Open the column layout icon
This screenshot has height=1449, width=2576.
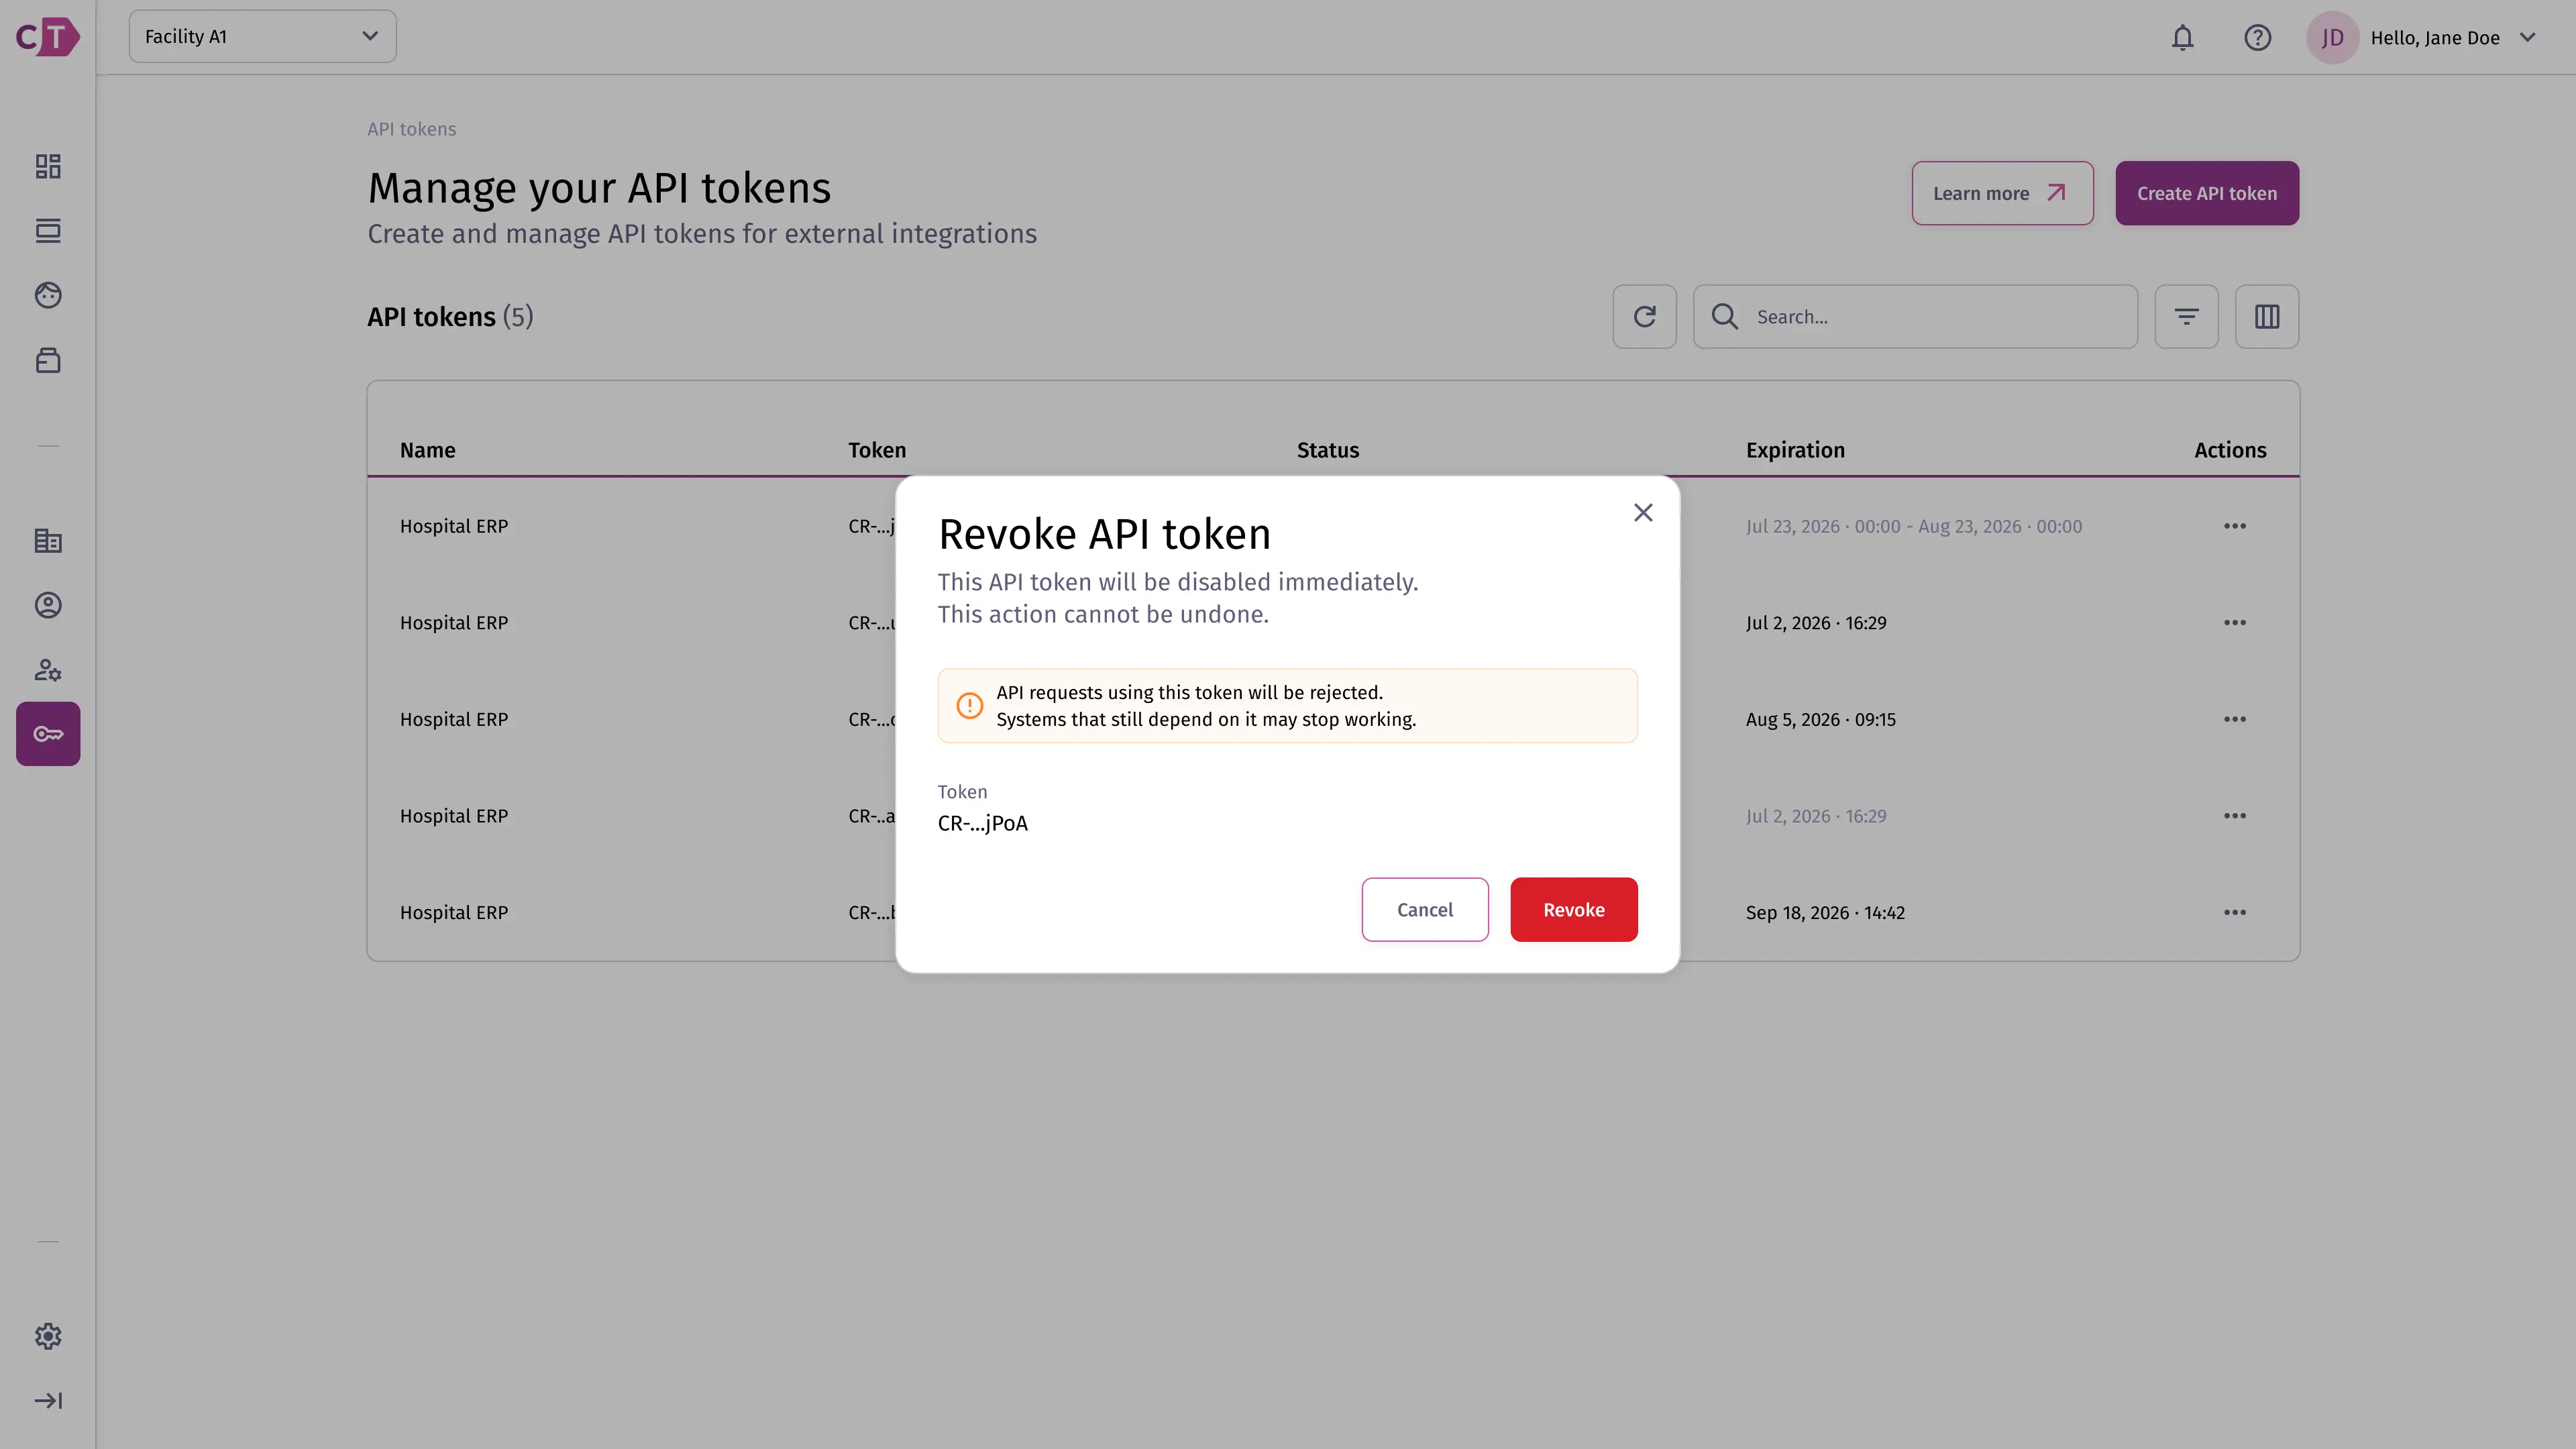click(2267, 317)
